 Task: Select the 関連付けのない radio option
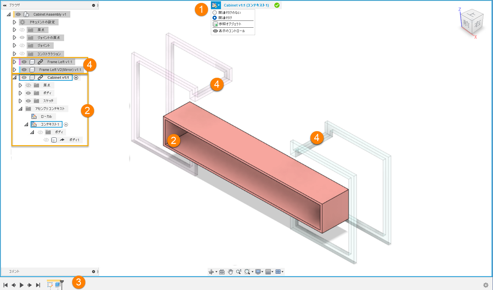(x=215, y=13)
